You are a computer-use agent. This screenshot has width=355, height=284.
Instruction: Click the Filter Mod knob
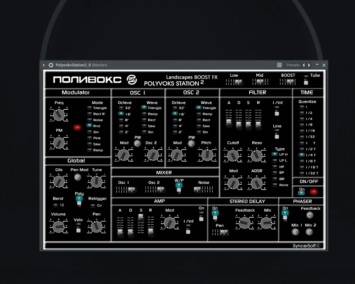[x=233, y=184]
